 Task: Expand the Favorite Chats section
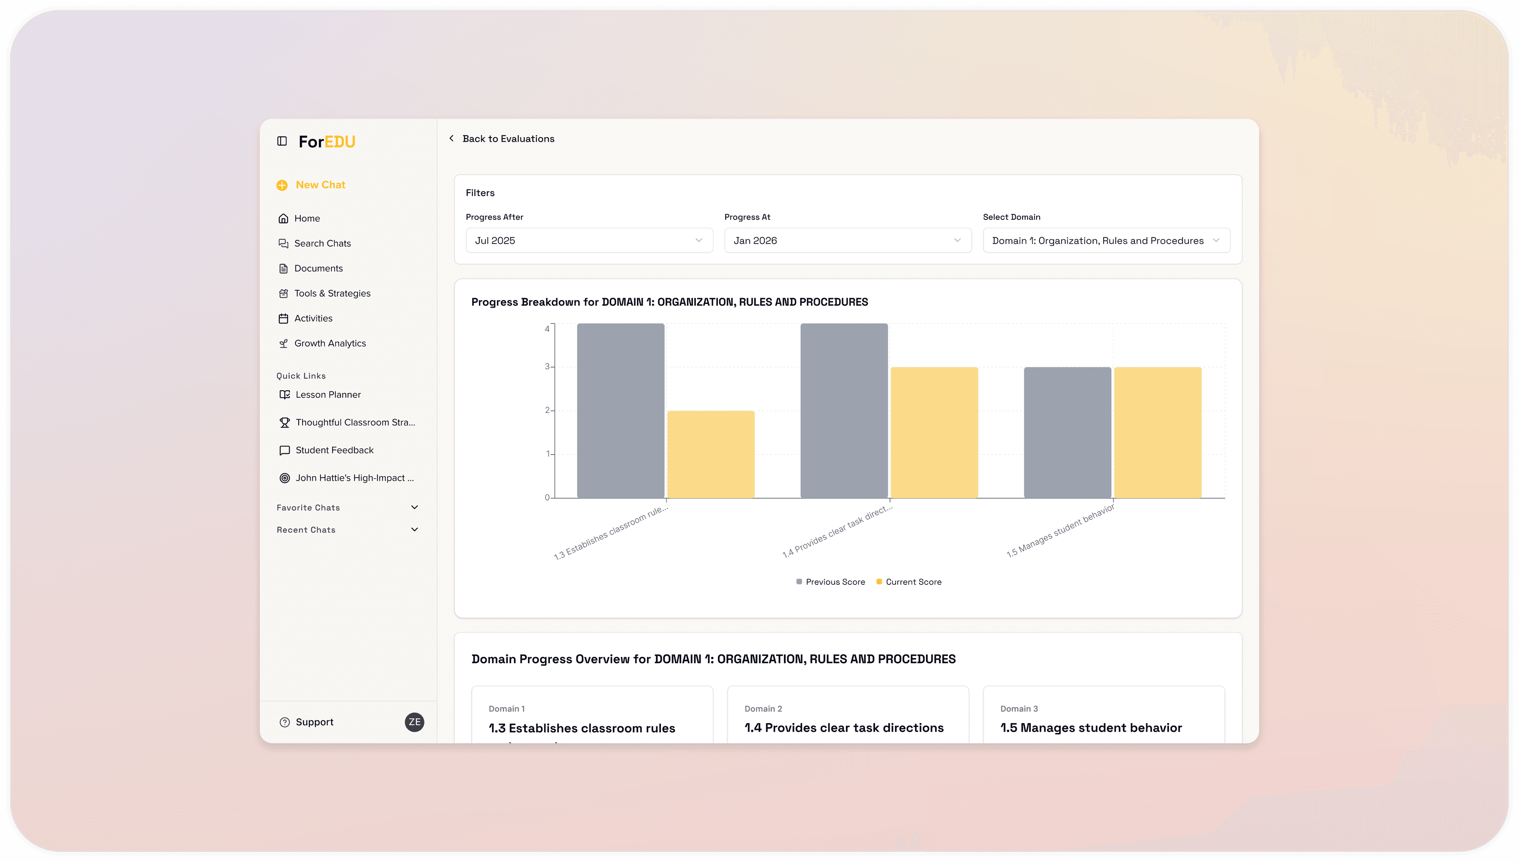(x=415, y=507)
